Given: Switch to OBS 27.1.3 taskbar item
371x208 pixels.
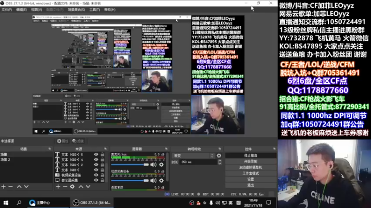Looking at the screenshot, I should point(93,203).
